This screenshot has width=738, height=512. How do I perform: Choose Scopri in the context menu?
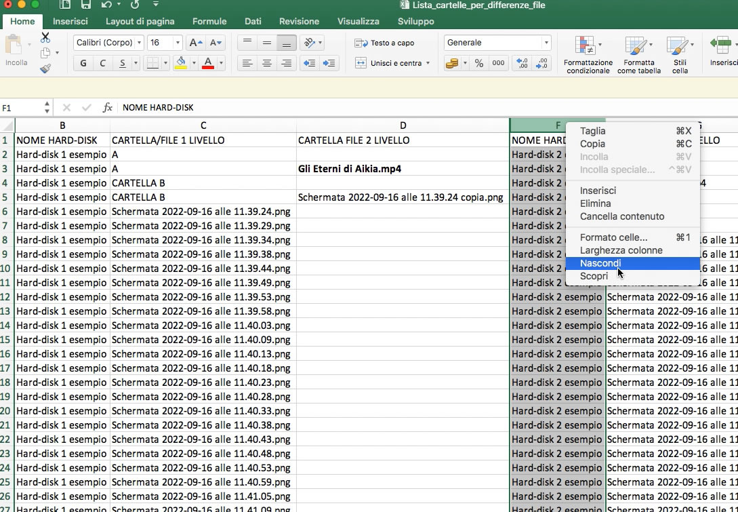[x=632, y=276]
